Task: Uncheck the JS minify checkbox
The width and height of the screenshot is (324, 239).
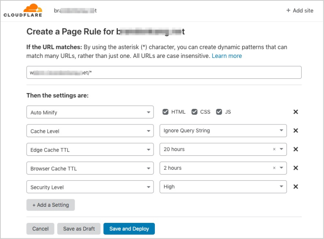Action: click(219, 112)
